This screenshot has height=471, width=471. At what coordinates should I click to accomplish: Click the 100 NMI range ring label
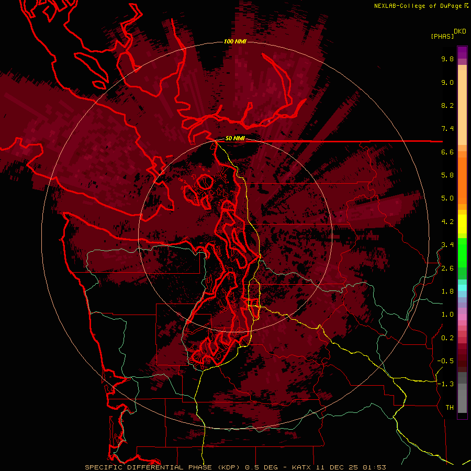[x=235, y=41]
